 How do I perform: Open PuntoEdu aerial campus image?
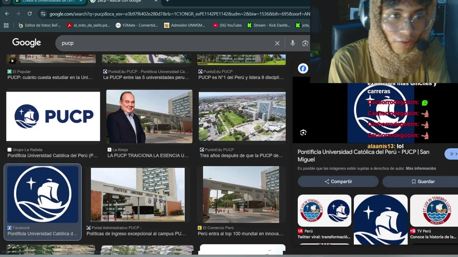pos(242,116)
